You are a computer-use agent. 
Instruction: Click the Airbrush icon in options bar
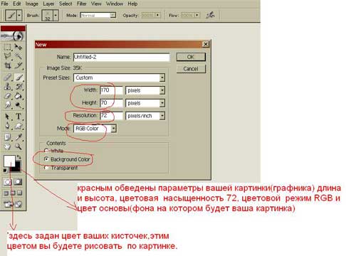[x=210, y=15]
